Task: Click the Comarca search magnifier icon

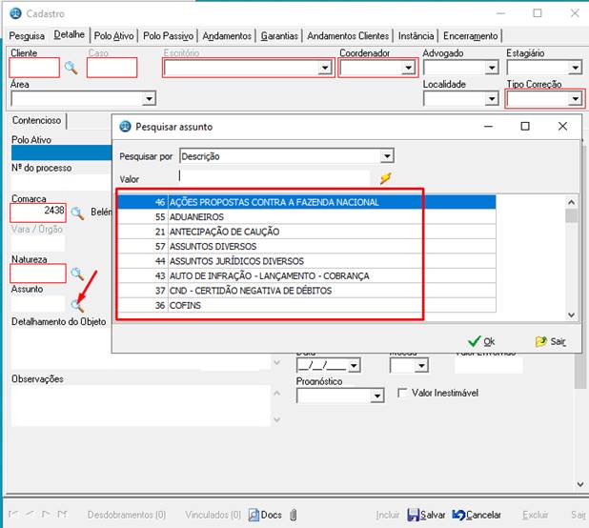Action: click(x=77, y=213)
